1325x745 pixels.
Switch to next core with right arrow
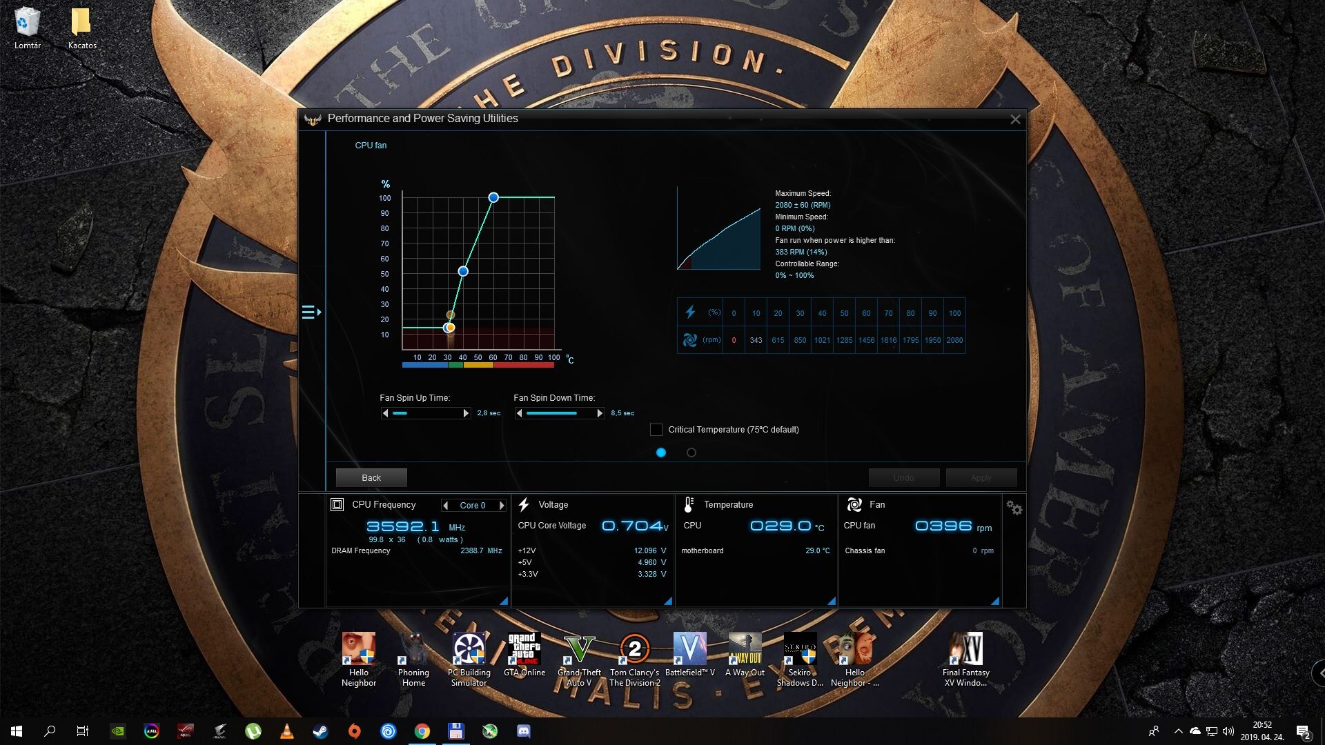(x=502, y=506)
